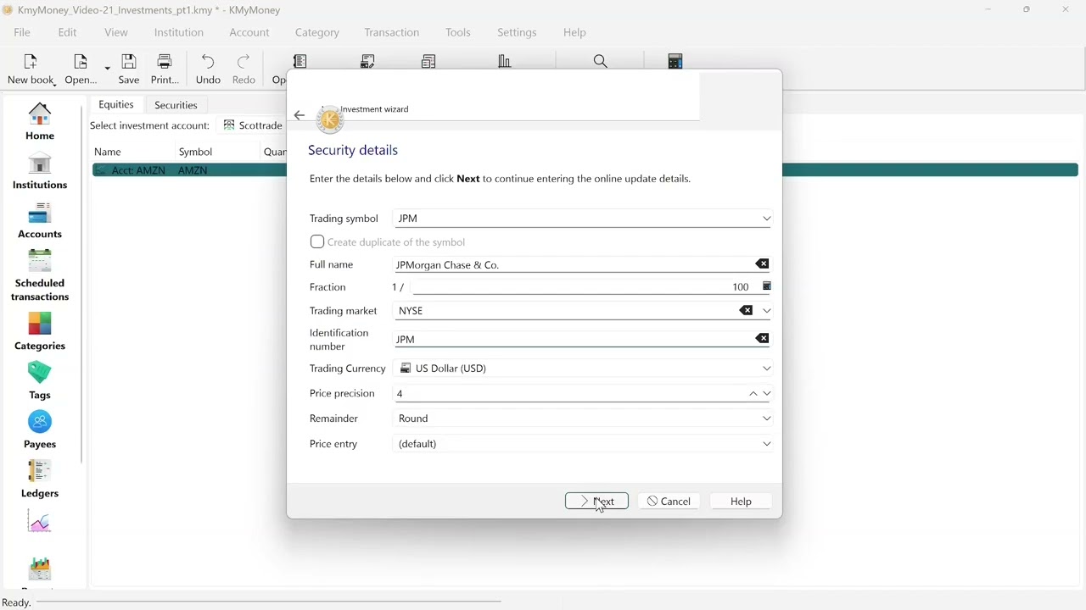The image size is (1086, 610).
Task: Click the line chart icon in sidebar
Action: 40,522
